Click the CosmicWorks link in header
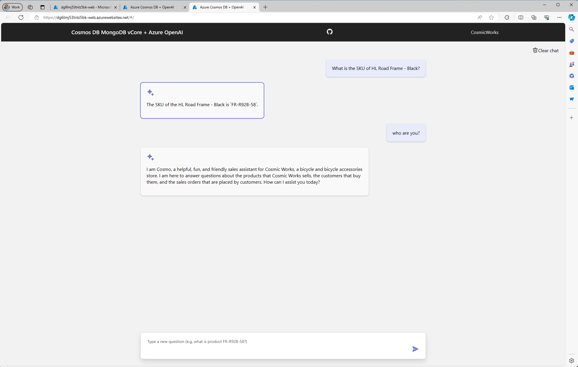 click(x=484, y=32)
